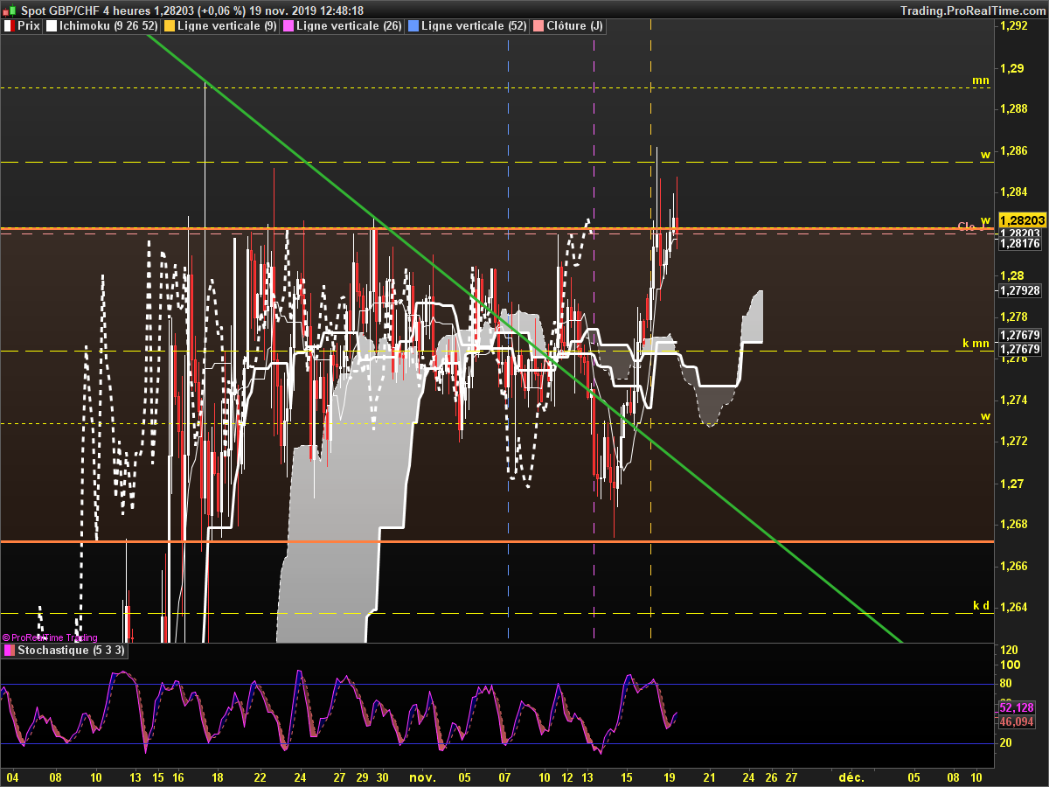The image size is (1049, 787).
Task: Click the white Ichimoku color swatch
Action: (52, 26)
